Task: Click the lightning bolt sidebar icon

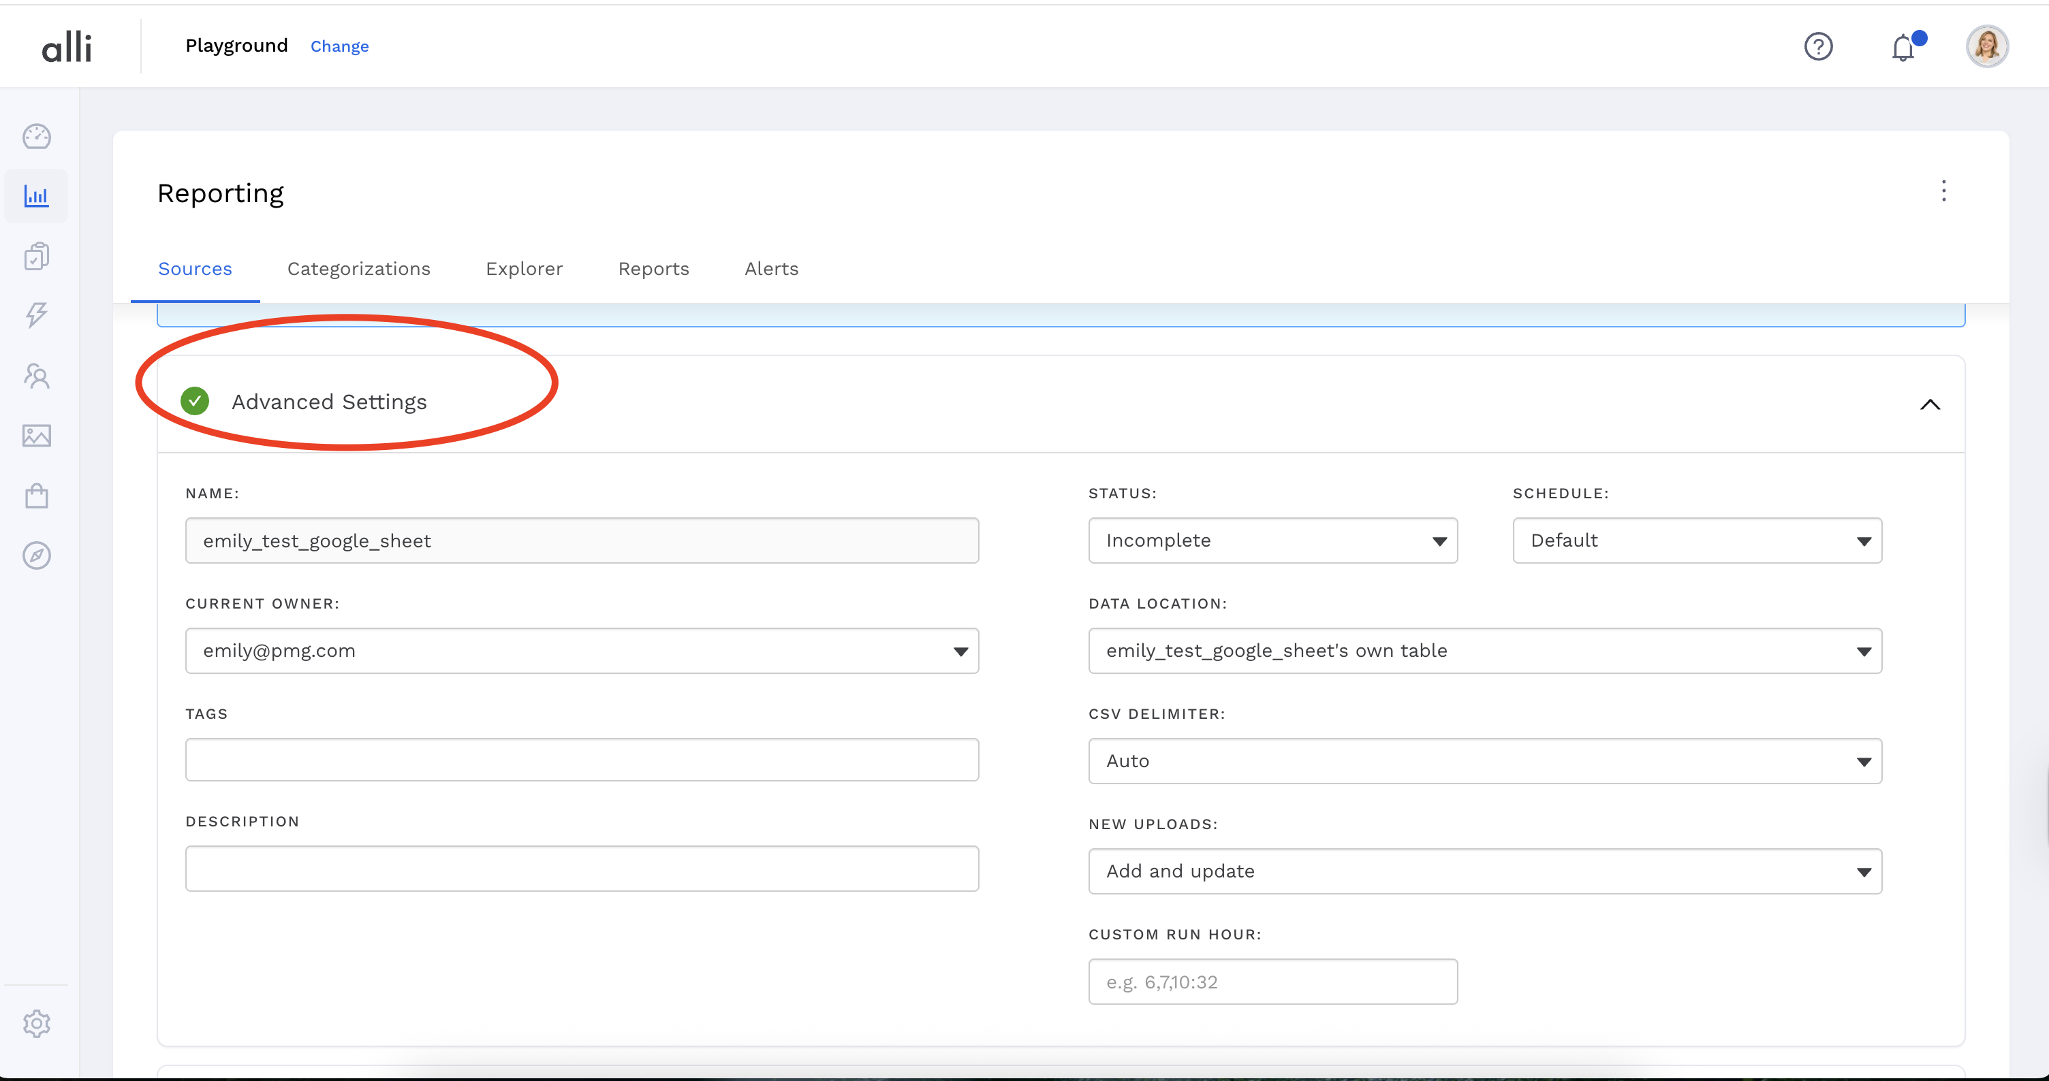Action: click(37, 316)
